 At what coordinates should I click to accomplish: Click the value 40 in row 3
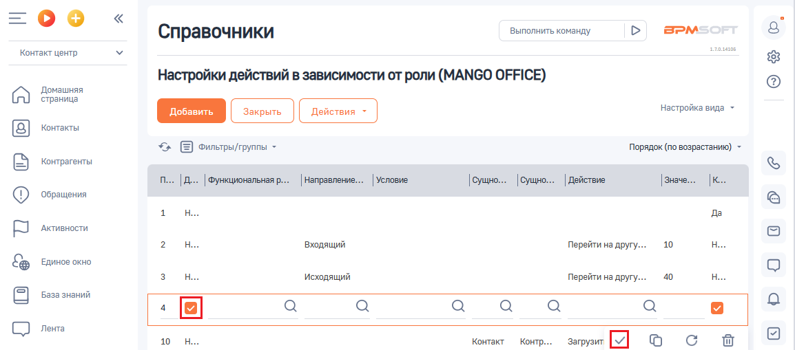668,276
